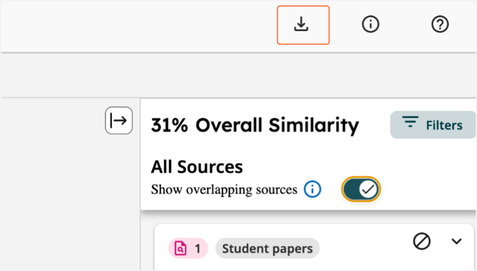
Task: Click the Student papers tag
Action: click(268, 249)
